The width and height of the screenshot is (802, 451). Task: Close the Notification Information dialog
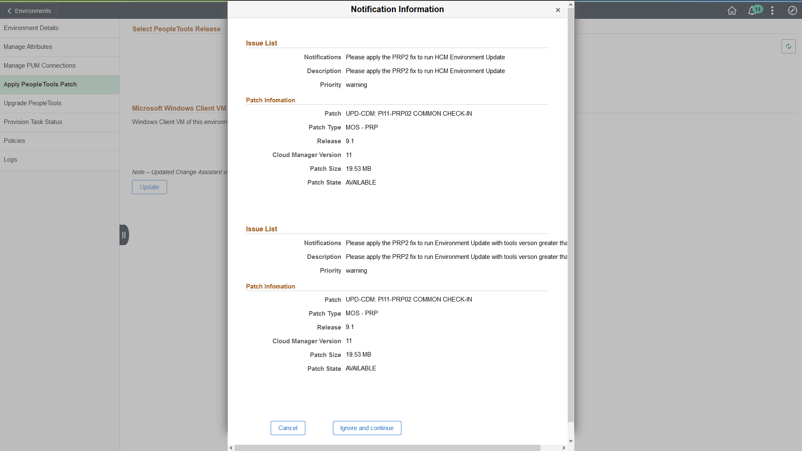tap(558, 10)
